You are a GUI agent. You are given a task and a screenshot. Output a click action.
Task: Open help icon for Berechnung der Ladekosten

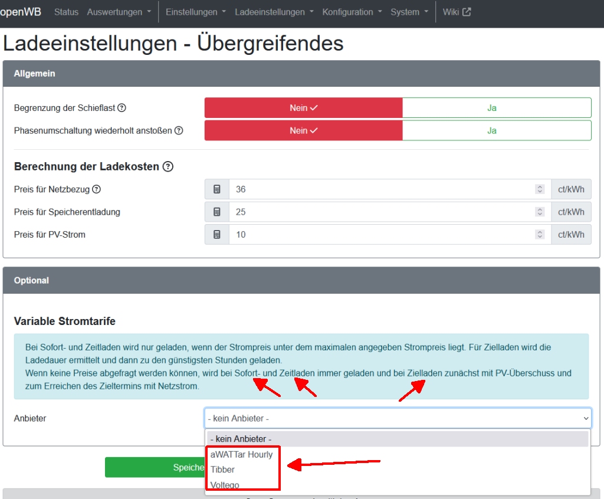(x=168, y=166)
